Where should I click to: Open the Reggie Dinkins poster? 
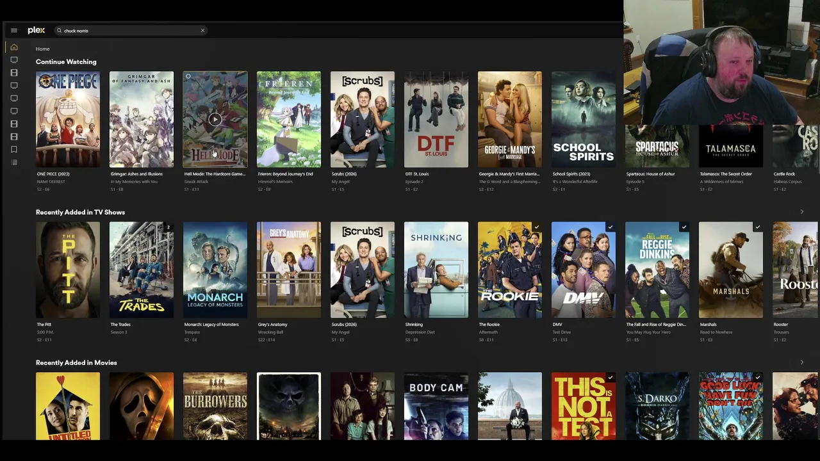657,270
